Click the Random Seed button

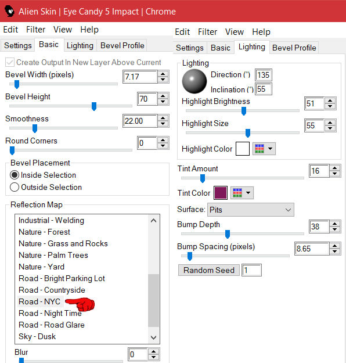click(209, 270)
